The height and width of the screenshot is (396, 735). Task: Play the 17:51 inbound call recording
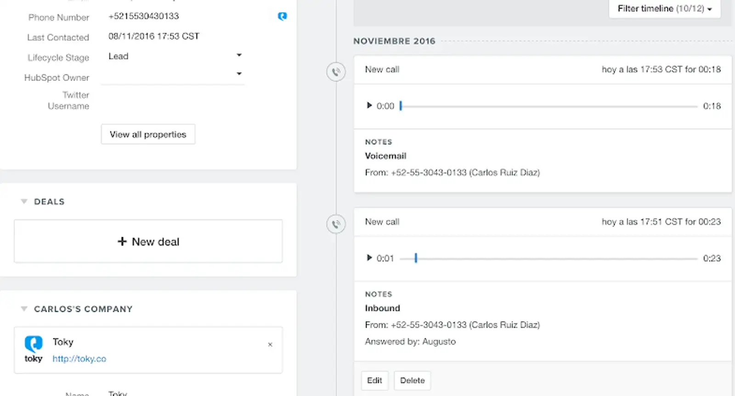click(369, 258)
